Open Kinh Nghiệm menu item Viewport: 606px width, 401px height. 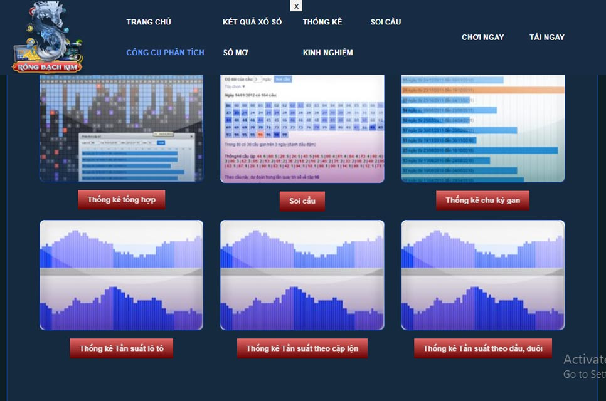click(327, 53)
